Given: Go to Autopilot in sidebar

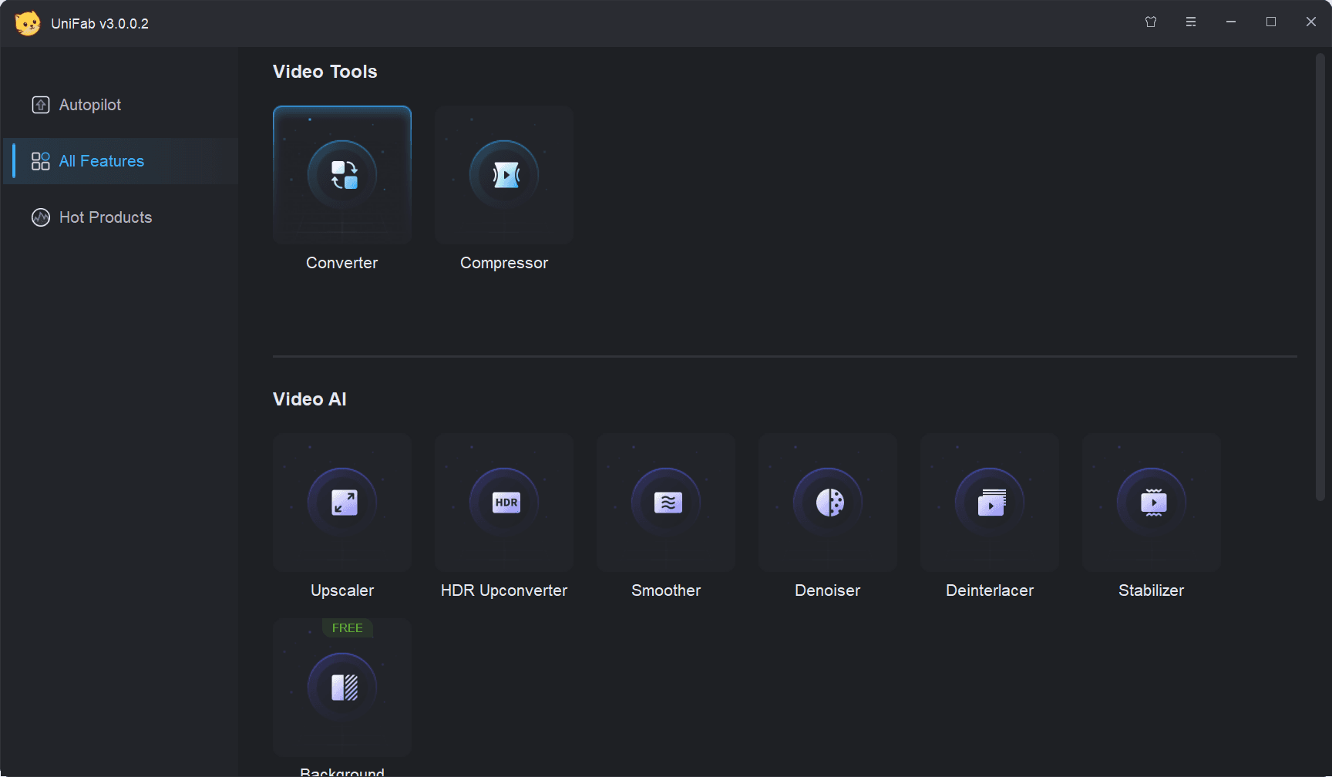Looking at the screenshot, I should [x=120, y=105].
